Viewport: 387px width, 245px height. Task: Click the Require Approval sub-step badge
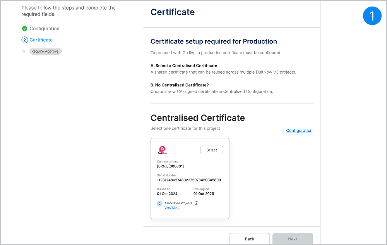[x=45, y=51]
